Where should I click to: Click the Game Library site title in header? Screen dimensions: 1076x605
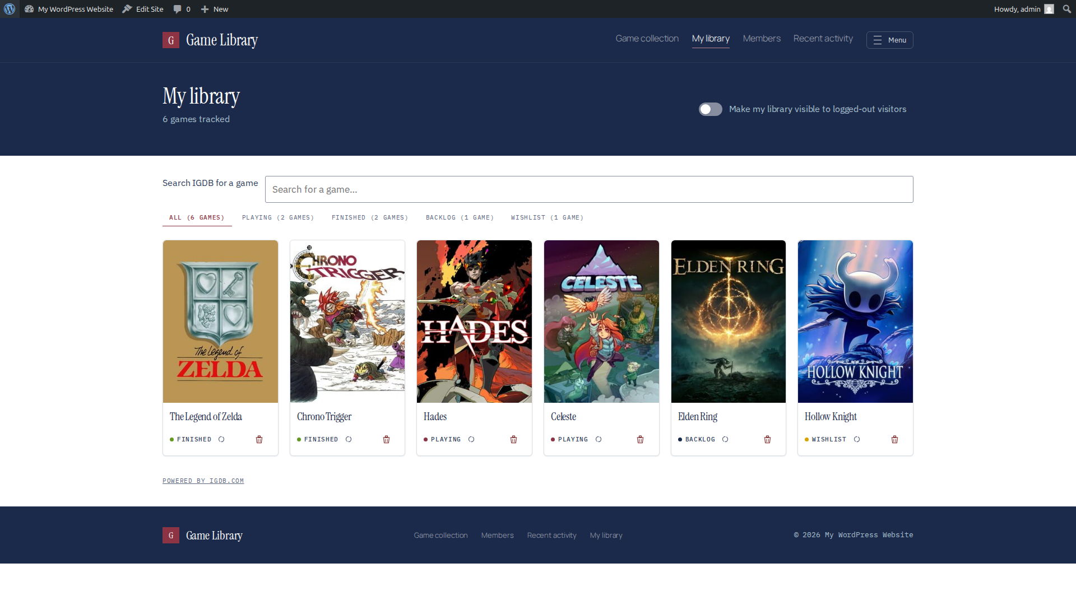(222, 40)
